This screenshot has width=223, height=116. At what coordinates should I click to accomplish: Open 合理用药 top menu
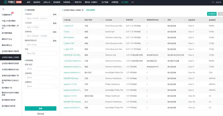(x=115, y=2)
